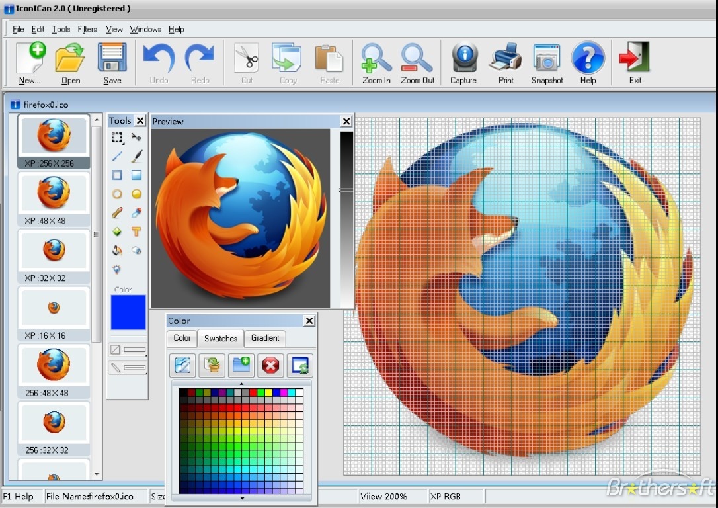Select the Text tool
This screenshot has width=718, height=508.
click(x=137, y=232)
